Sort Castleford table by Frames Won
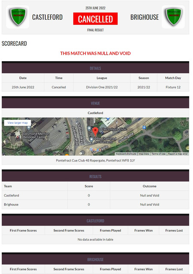 point(143,230)
